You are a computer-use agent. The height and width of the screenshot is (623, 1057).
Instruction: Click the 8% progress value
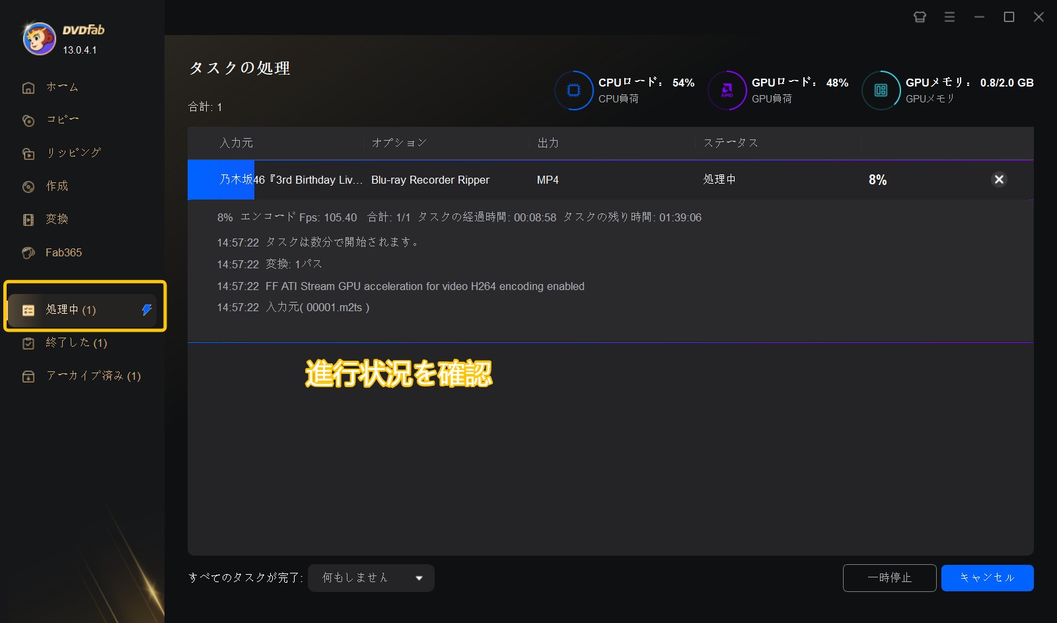(x=877, y=180)
